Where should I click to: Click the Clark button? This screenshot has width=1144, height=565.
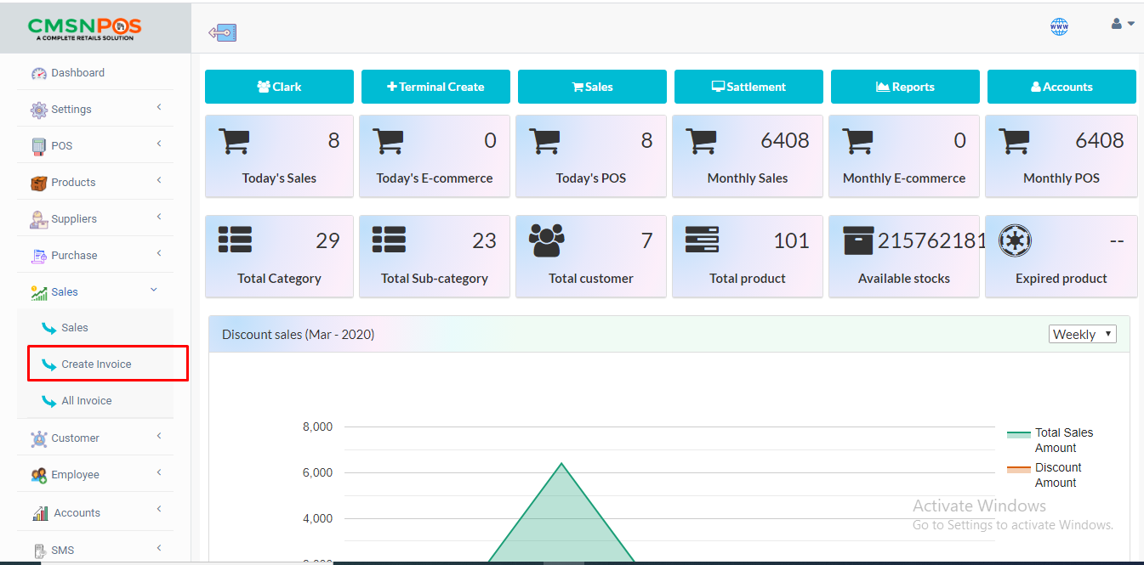pyautogui.click(x=279, y=87)
